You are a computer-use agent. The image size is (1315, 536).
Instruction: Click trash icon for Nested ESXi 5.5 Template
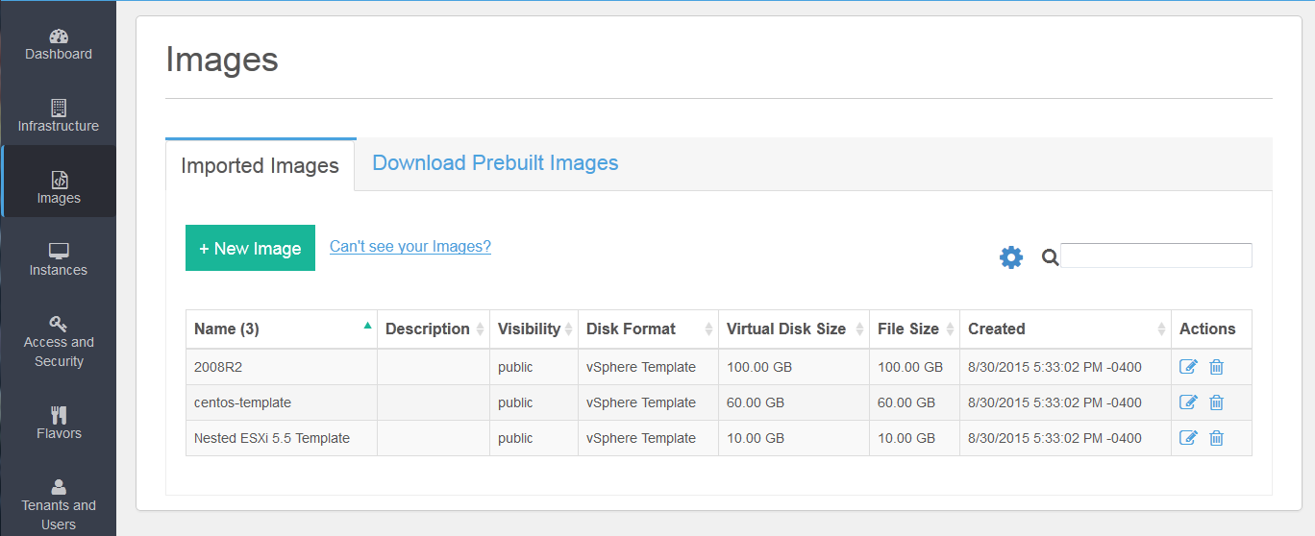(x=1216, y=438)
